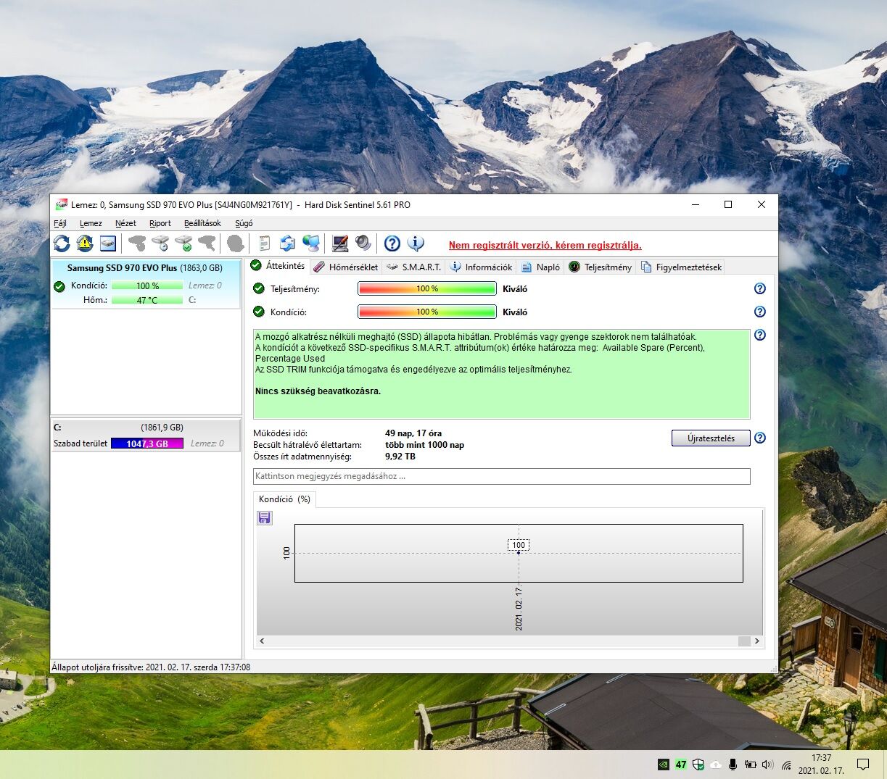Click the chart scrollbar right arrow

point(757,641)
